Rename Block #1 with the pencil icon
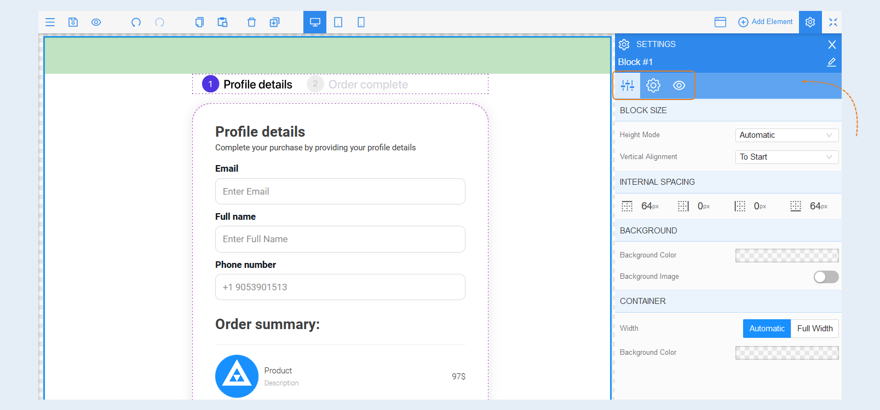 (x=831, y=62)
